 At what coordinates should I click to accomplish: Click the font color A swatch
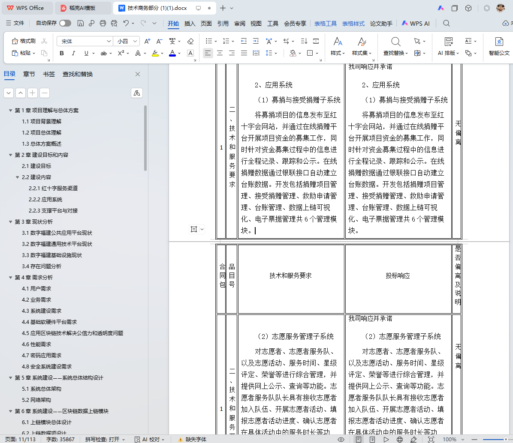[x=172, y=53]
